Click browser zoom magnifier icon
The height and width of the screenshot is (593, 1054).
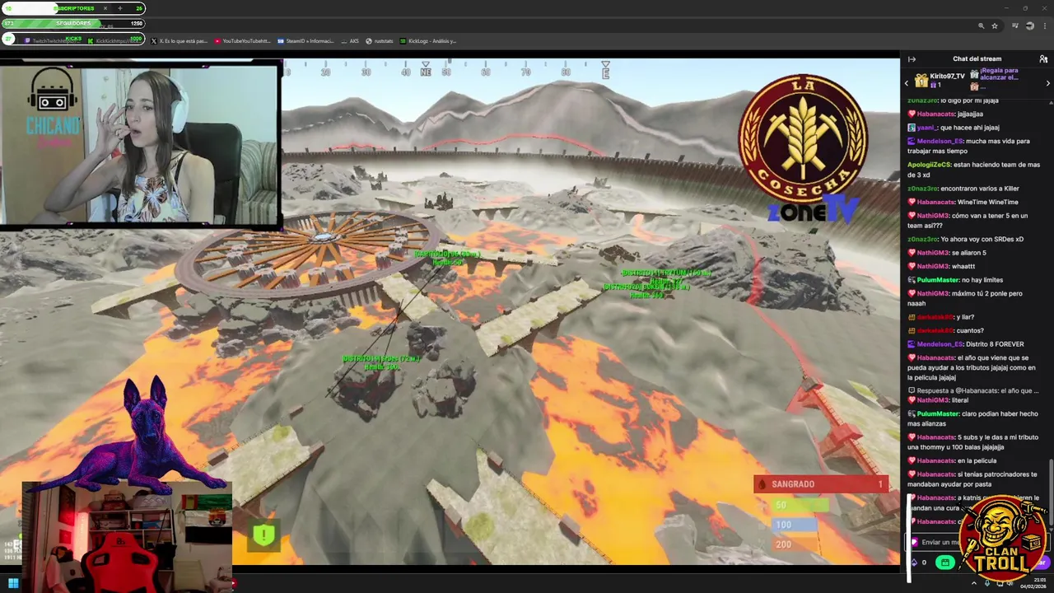pos(981,26)
